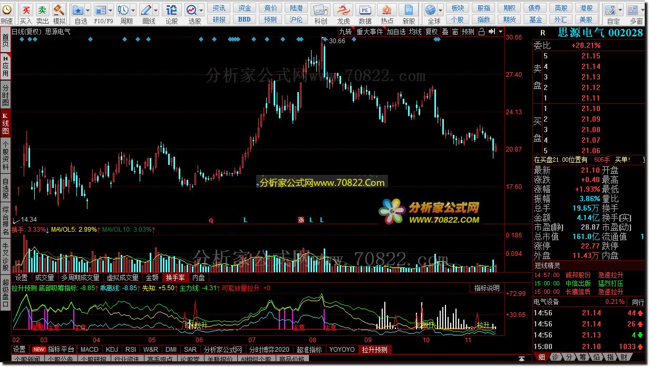650x367 pixels.
Task: Open the 自选 watchlist folder icon
Action: 77,9
